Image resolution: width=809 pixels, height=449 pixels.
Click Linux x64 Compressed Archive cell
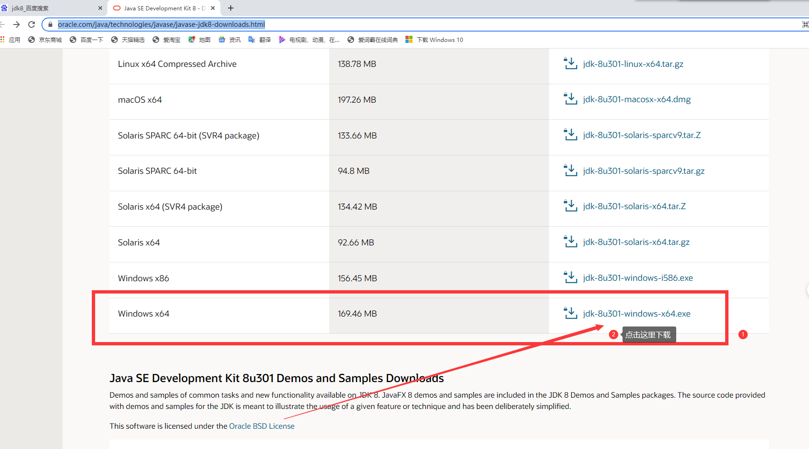pyautogui.click(x=177, y=64)
